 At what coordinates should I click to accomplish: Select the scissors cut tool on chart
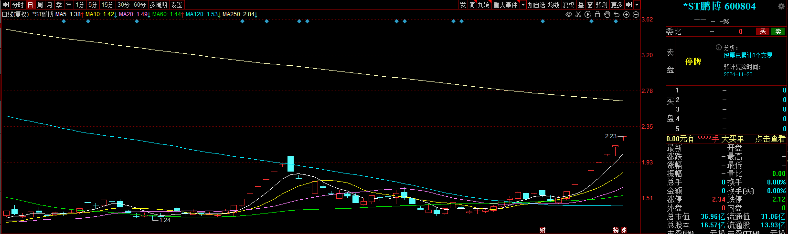[578, 15]
